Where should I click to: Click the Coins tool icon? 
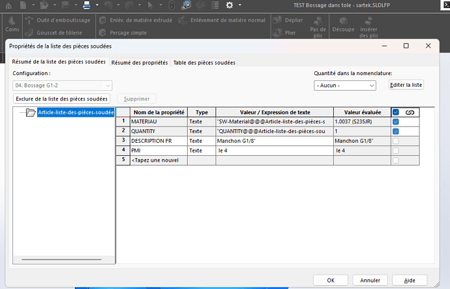[10, 20]
